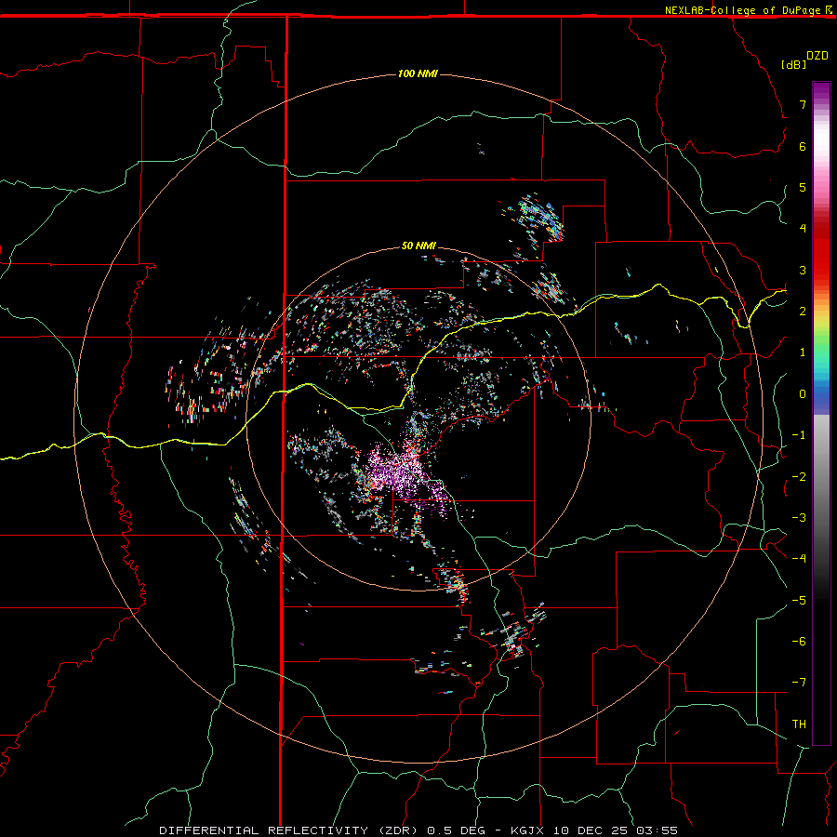Click the 3 value on the color scale
Image resolution: width=837 pixels, height=837 pixels.
tap(803, 270)
